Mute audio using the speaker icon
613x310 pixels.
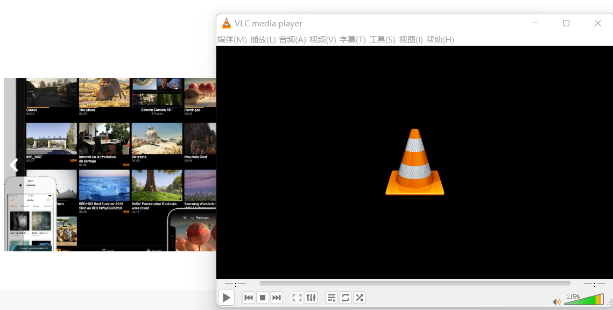click(556, 301)
